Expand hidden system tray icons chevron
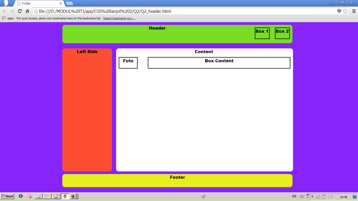The image size is (358, 201). [312, 196]
